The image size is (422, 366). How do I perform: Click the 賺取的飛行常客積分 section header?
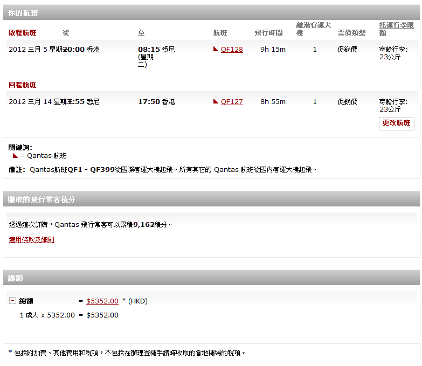(41, 199)
